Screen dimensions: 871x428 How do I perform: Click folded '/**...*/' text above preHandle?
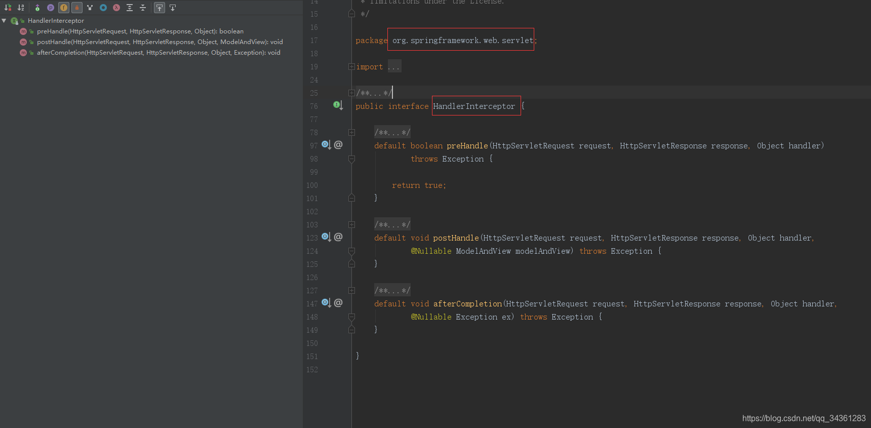(392, 132)
